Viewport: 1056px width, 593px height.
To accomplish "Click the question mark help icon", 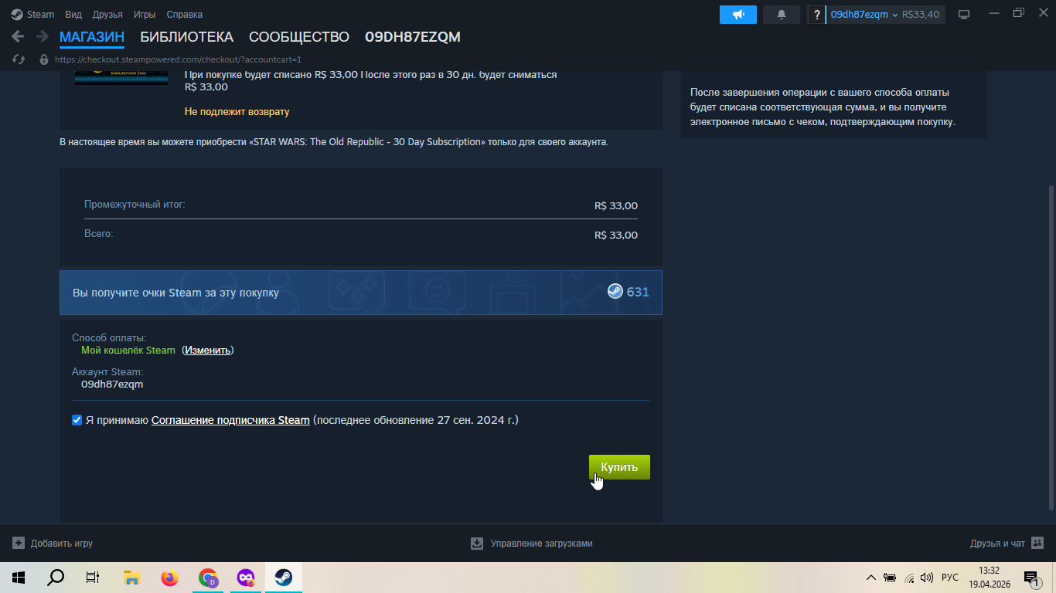I will click(816, 15).
